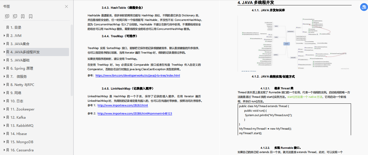Expand the 2. JVM bookmark arrow
The image size is (368, 155).
[4, 36]
